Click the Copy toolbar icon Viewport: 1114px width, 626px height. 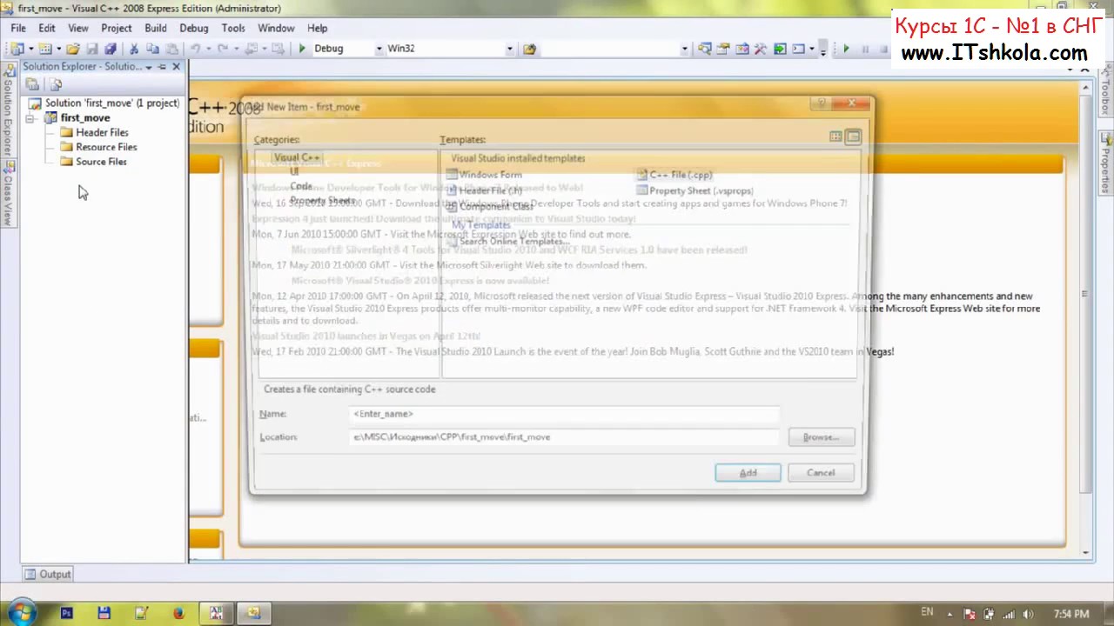tap(152, 49)
